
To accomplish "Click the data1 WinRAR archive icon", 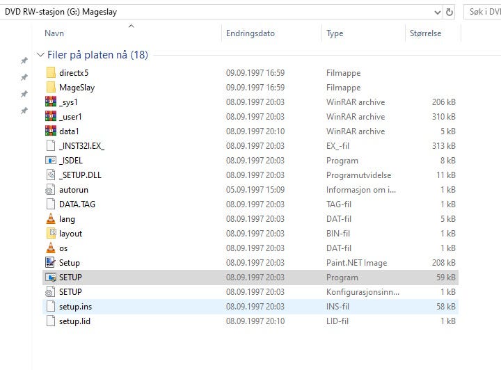I will pos(51,131).
